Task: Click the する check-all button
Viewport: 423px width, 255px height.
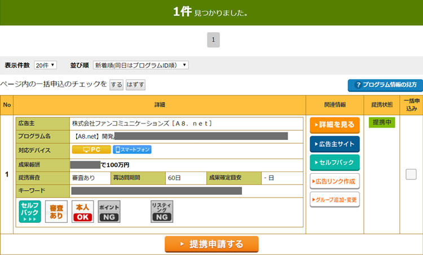Action: pos(116,85)
